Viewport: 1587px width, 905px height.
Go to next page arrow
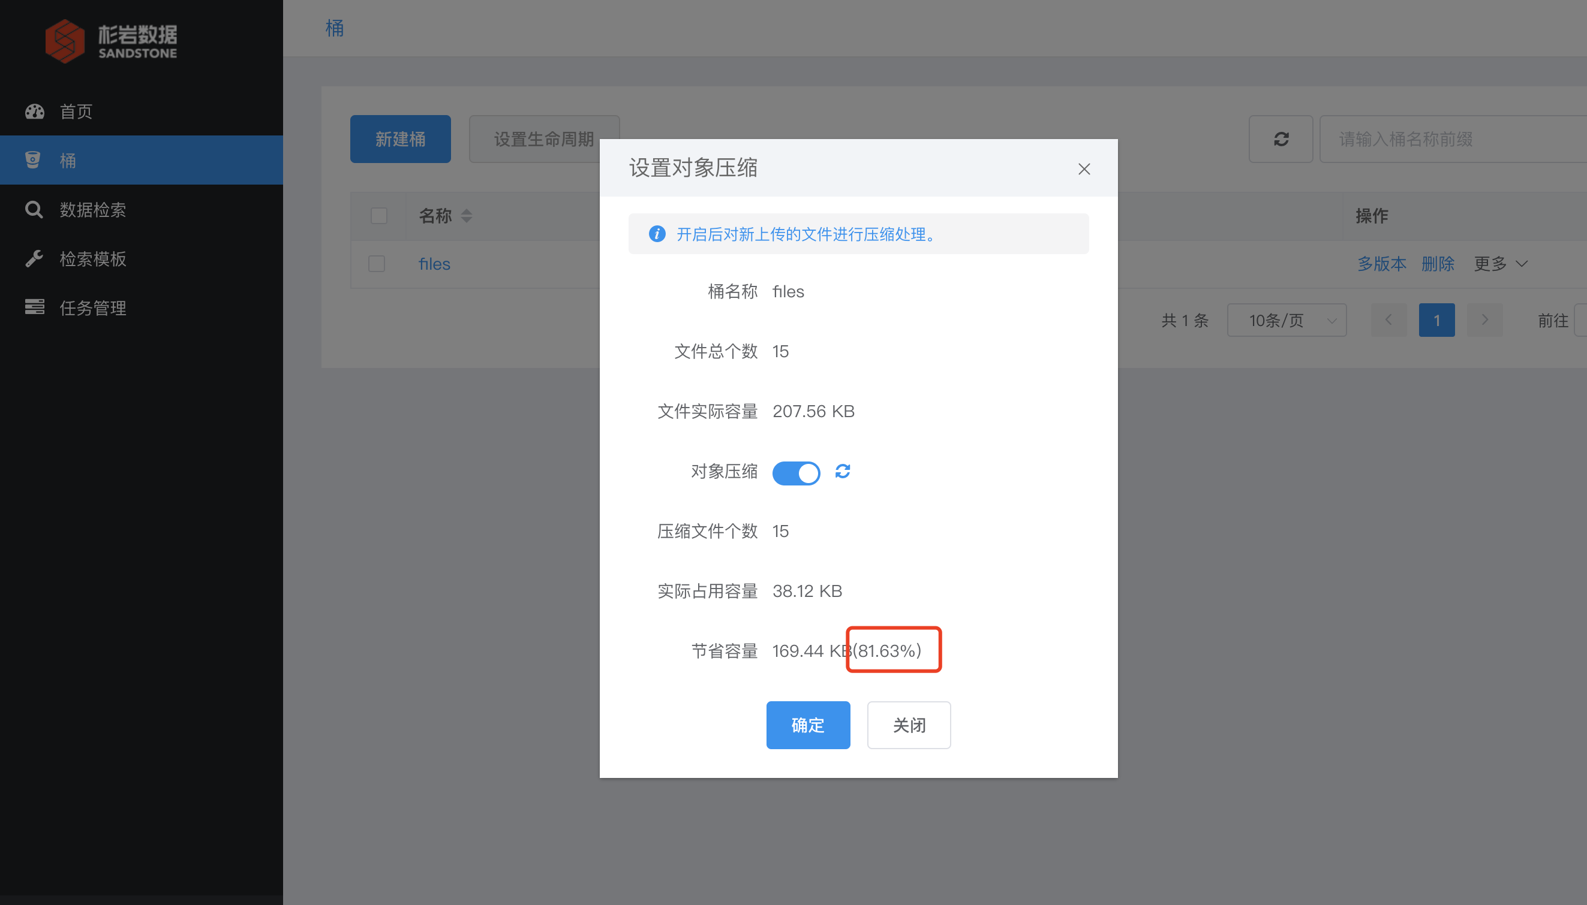pos(1484,320)
